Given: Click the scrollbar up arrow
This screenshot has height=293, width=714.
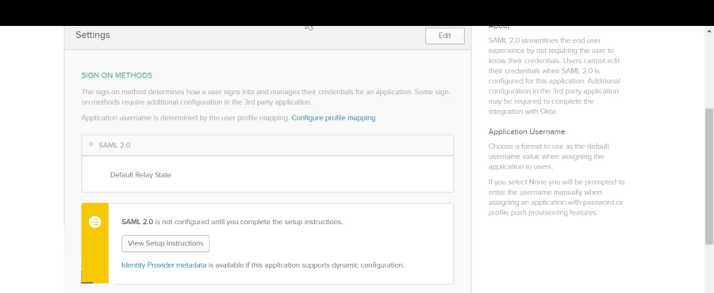Looking at the screenshot, I should point(709,31).
